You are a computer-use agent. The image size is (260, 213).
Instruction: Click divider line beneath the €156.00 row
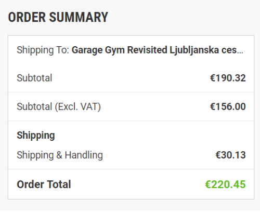131,121
